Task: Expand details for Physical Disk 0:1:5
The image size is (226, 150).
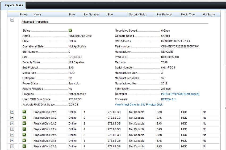Action: click(x=12, y=135)
